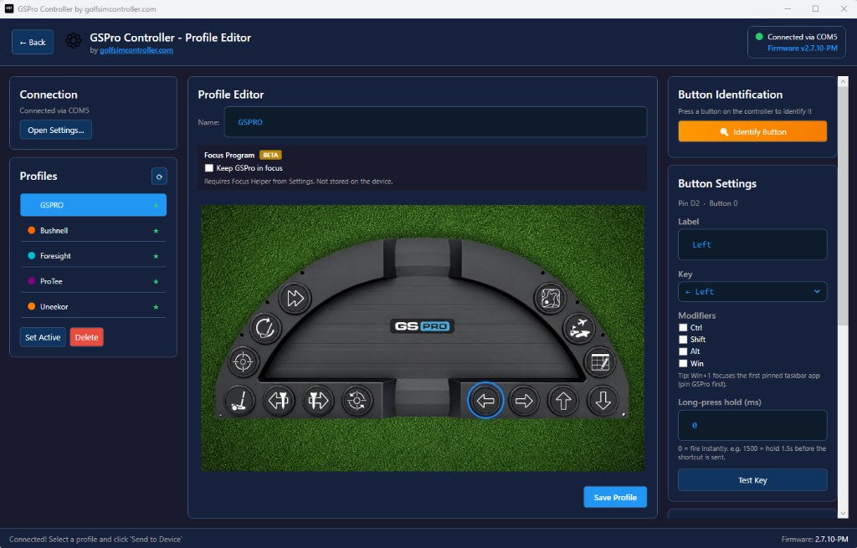Click the right panel vertical scrollbar
The height and width of the screenshot is (548, 857).
[x=842, y=207]
